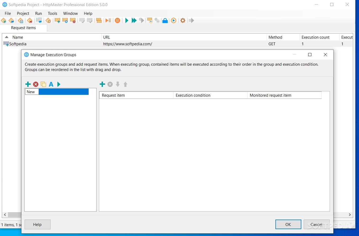
Task: Open the Project menu
Action: [x=23, y=13]
